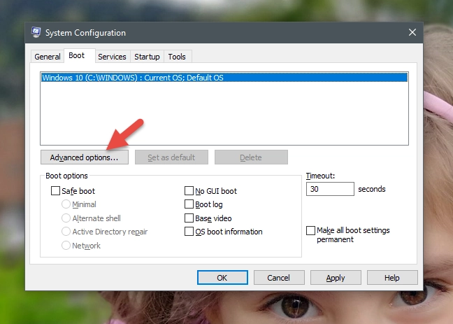Screen dimensions: 453x324
Task: Switch to the General tab
Action: pos(48,57)
